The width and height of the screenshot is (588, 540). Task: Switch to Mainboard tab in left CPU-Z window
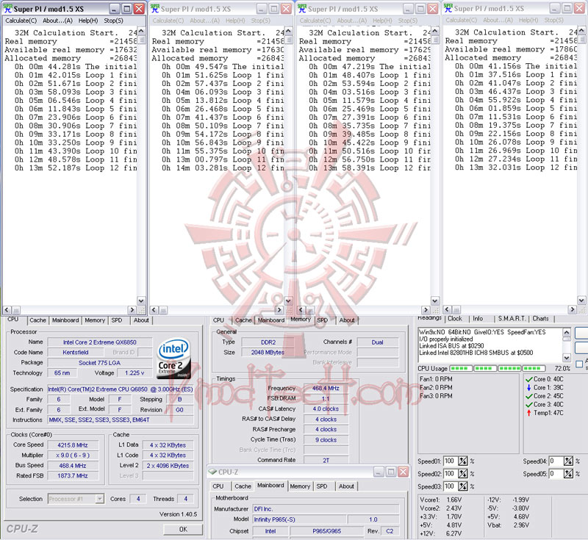click(x=65, y=320)
